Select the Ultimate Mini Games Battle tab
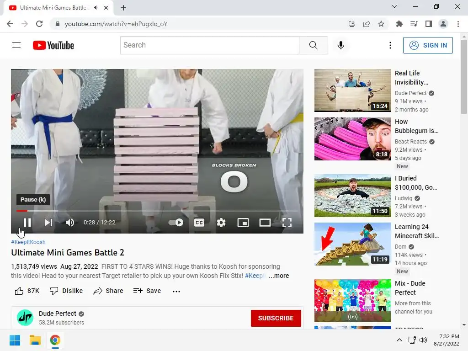 (53, 8)
